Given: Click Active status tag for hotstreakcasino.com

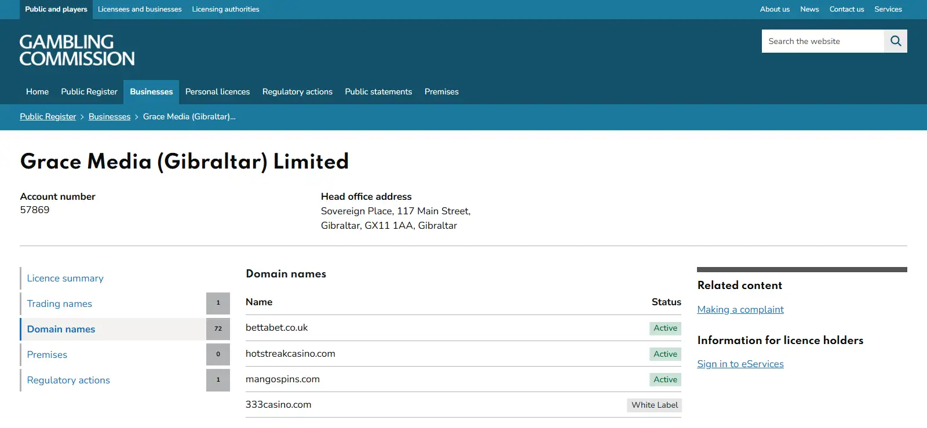Looking at the screenshot, I should (x=665, y=354).
